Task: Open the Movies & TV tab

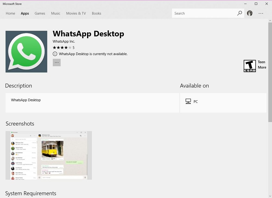Action: tap(76, 13)
